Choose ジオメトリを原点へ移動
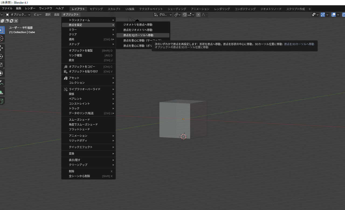 143,25
